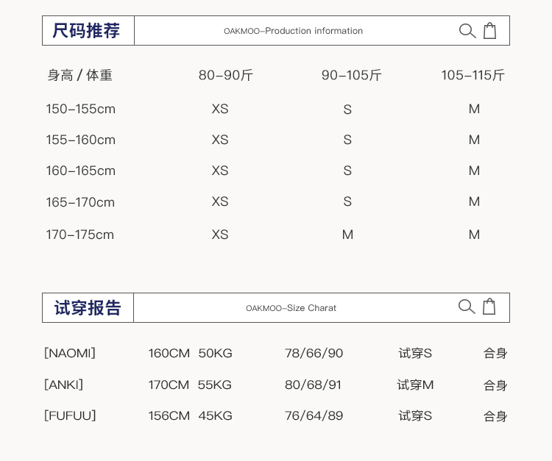Select the 150–155cm height row label
Image resolution: width=552 pixels, height=461 pixels.
click(x=81, y=109)
